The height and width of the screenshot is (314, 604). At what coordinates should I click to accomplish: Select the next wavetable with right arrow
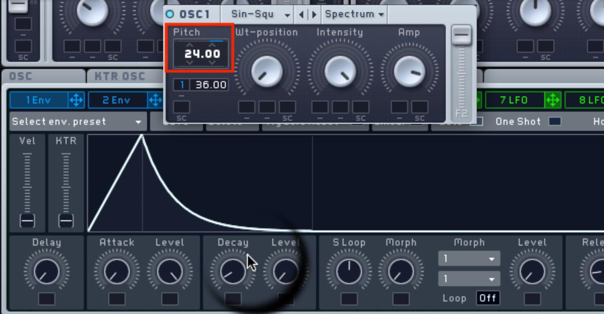314,15
